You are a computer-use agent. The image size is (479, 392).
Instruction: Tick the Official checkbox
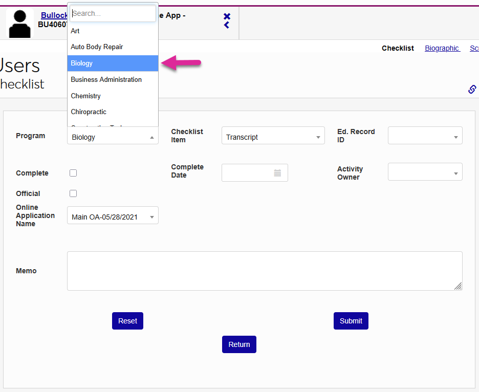click(73, 193)
